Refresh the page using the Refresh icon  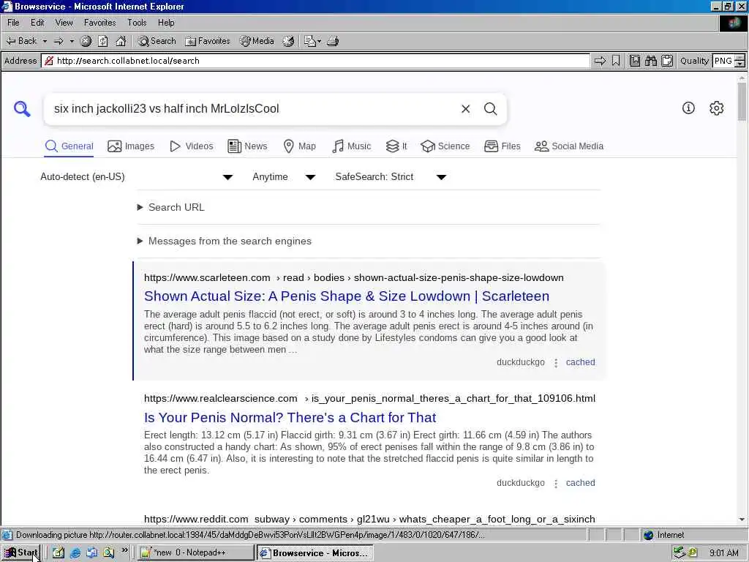point(102,41)
